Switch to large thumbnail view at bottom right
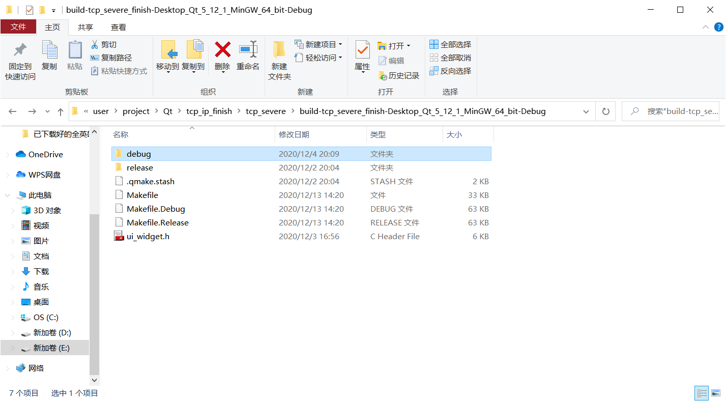Viewport: 726px width, 401px height. (x=715, y=392)
